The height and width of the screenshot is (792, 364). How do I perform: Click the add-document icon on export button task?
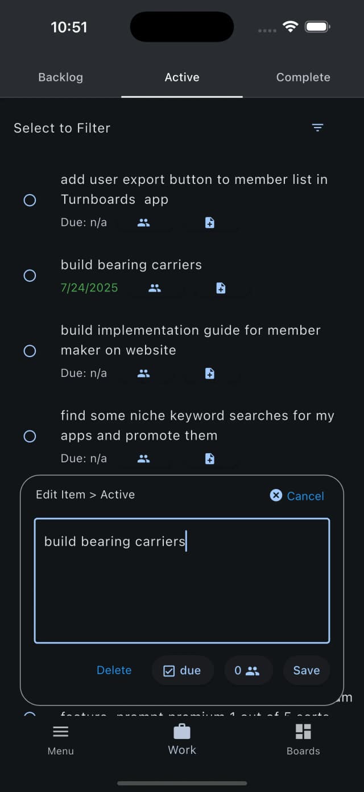[209, 222]
